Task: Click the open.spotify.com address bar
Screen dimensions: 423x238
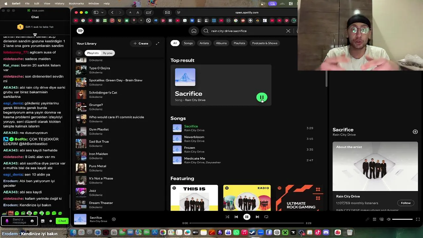Action: click(247, 13)
